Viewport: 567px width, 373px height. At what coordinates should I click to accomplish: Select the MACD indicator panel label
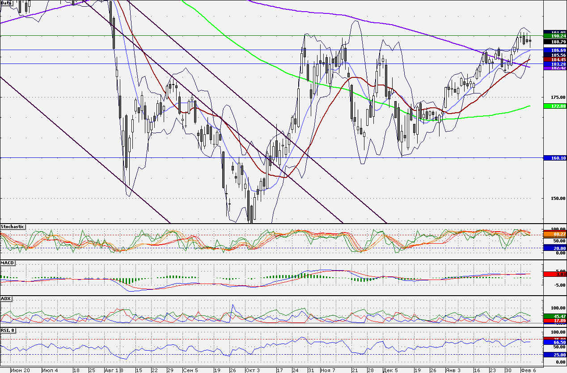tap(7, 263)
